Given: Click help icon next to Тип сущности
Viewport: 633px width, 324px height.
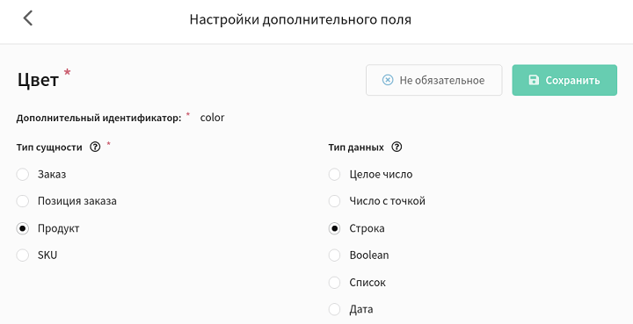Looking at the screenshot, I should (x=95, y=148).
